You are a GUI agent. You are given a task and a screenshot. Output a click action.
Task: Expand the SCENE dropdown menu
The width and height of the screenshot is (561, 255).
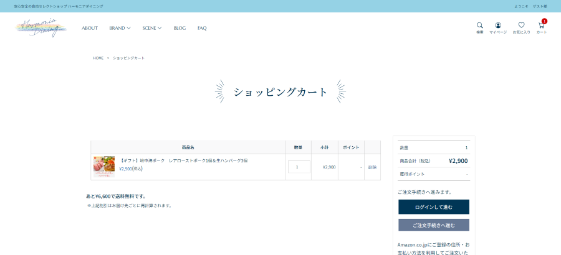tap(151, 28)
